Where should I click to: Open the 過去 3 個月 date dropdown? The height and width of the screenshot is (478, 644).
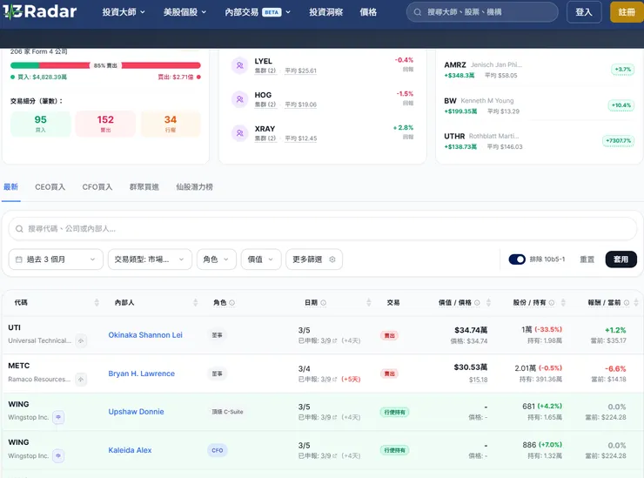tap(56, 259)
